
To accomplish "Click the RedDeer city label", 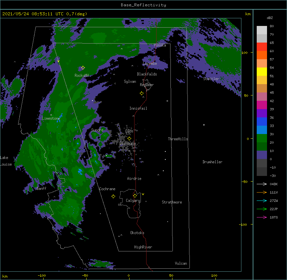I will tap(147, 85).
